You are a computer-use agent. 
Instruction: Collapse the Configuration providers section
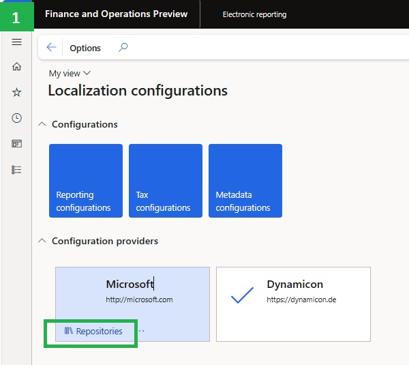click(42, 241)
